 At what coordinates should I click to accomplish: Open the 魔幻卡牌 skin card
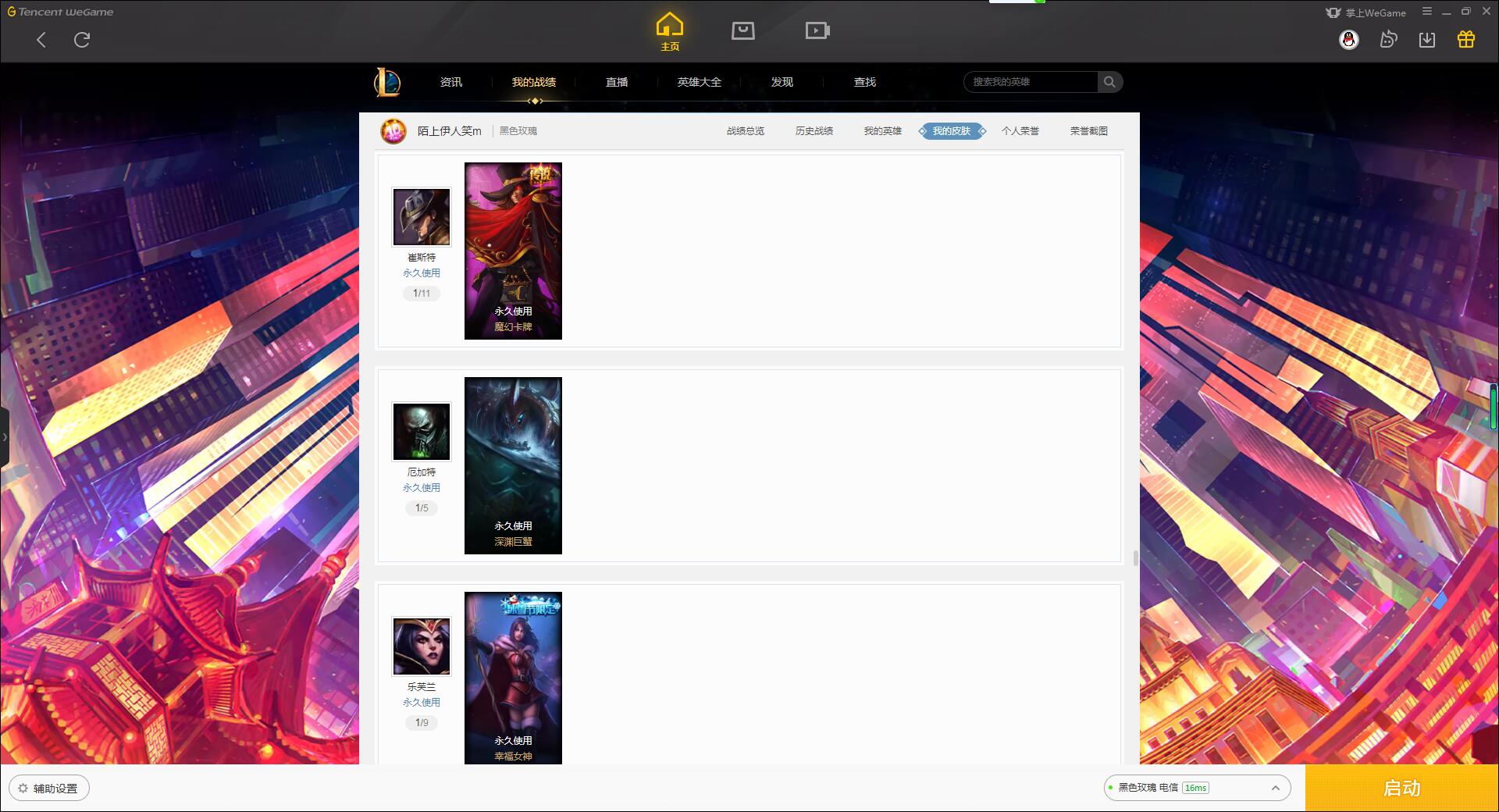point(513,251)
